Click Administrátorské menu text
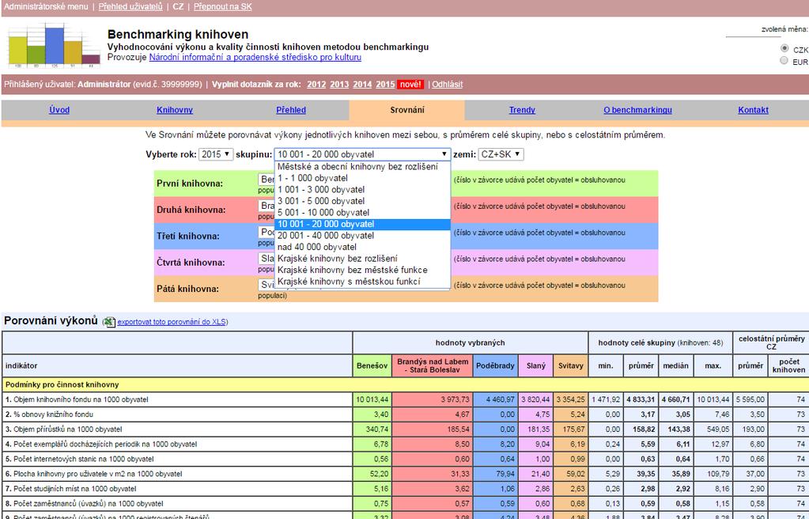The image size is (809, 519). [x=46, y=6]
